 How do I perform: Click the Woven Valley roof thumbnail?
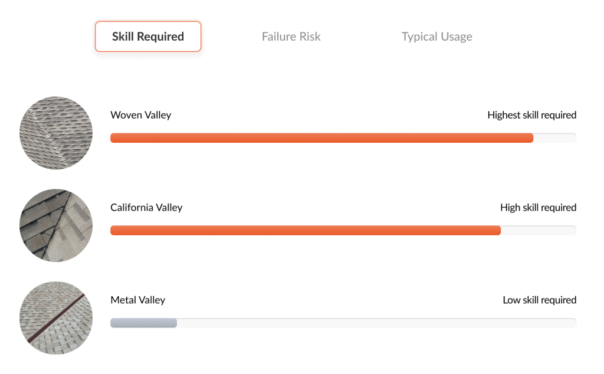coord(56,133)
